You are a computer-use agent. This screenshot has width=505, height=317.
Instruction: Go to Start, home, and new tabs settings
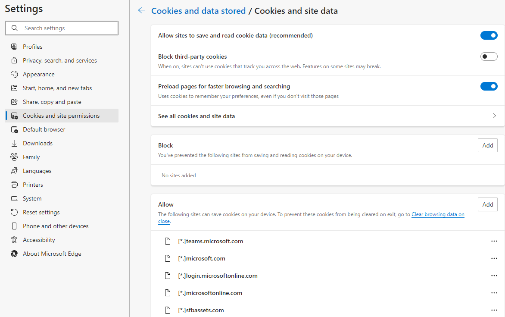[57, 88]
